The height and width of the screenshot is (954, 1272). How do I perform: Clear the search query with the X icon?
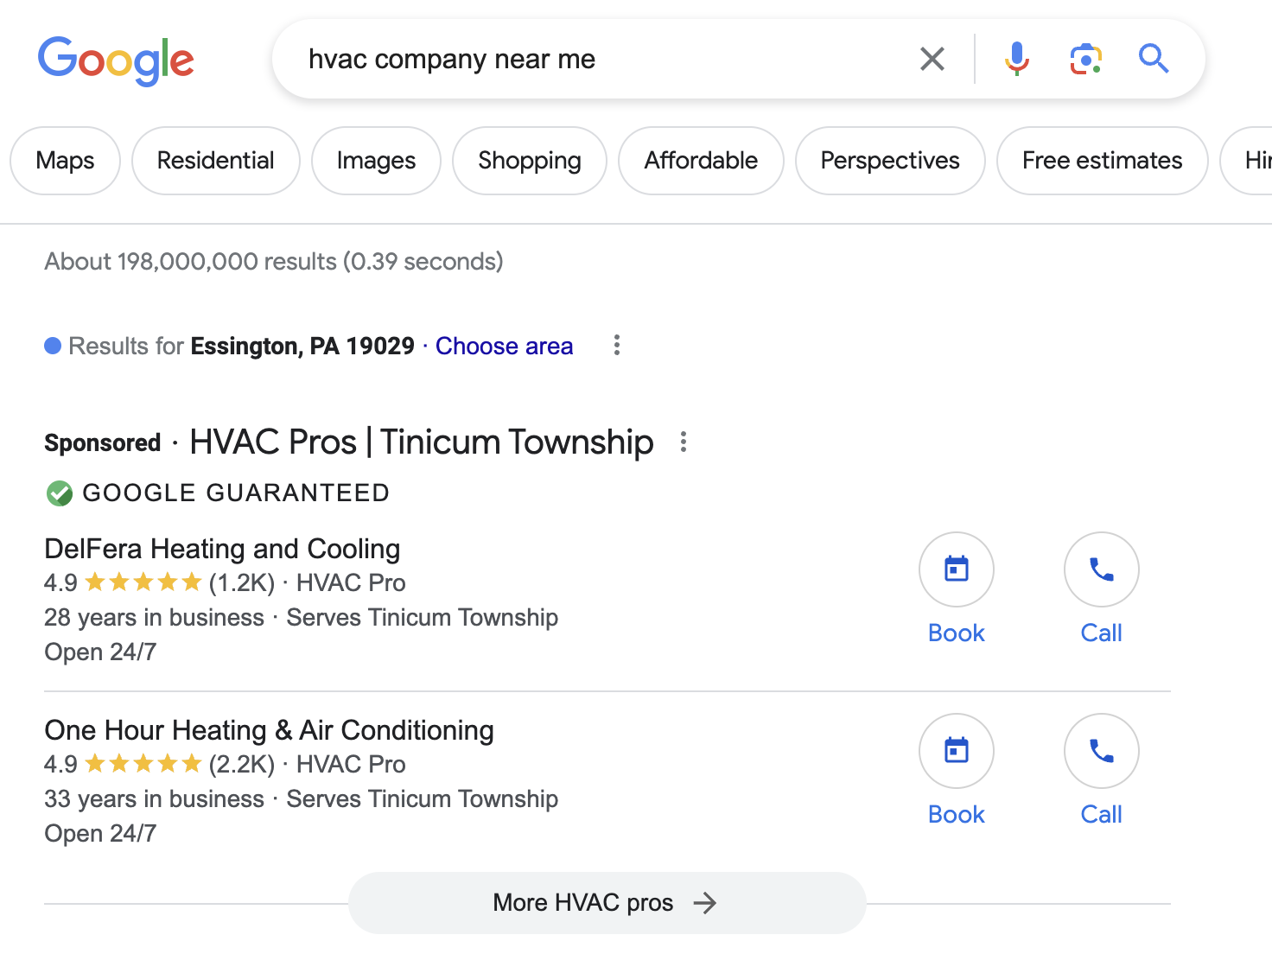pos(932,59)
